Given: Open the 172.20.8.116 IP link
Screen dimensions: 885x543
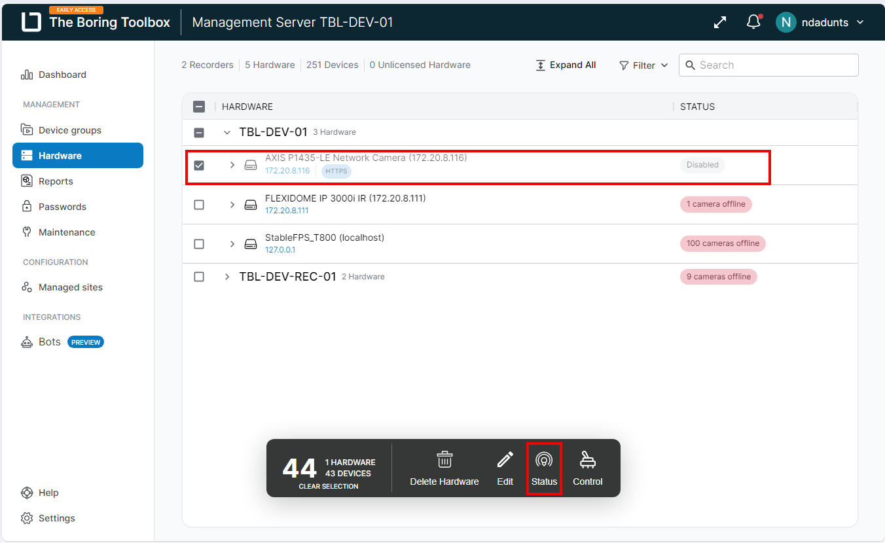Looking at the screenshot, I should (287, 171).
